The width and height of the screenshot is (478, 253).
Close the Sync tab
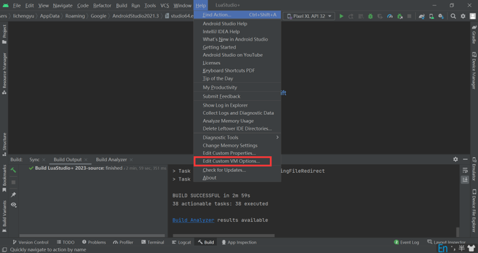[44, 159]
